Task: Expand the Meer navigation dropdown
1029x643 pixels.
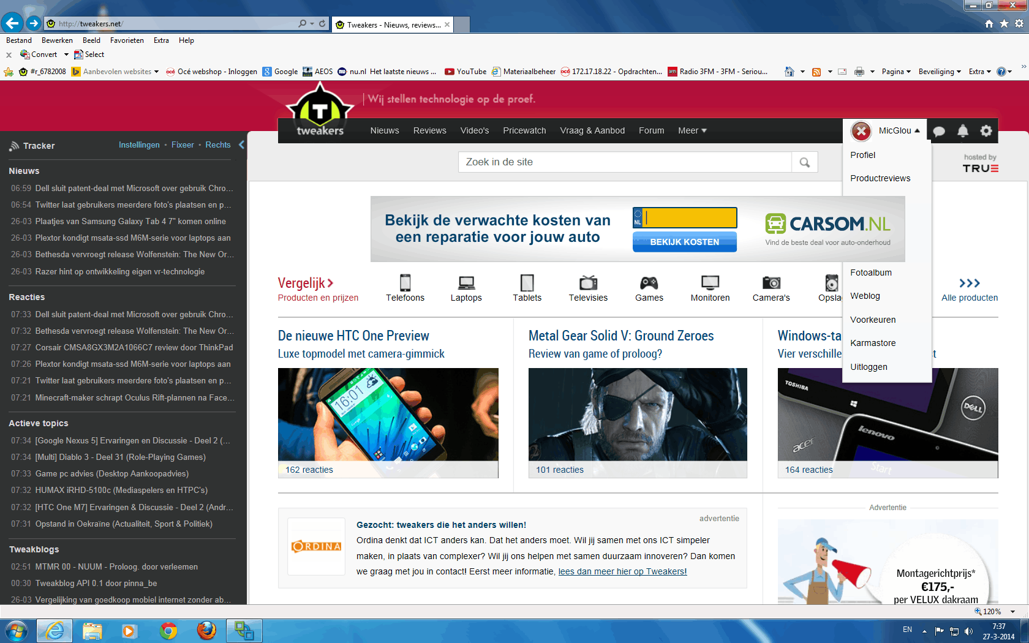Action: [692, 130]
